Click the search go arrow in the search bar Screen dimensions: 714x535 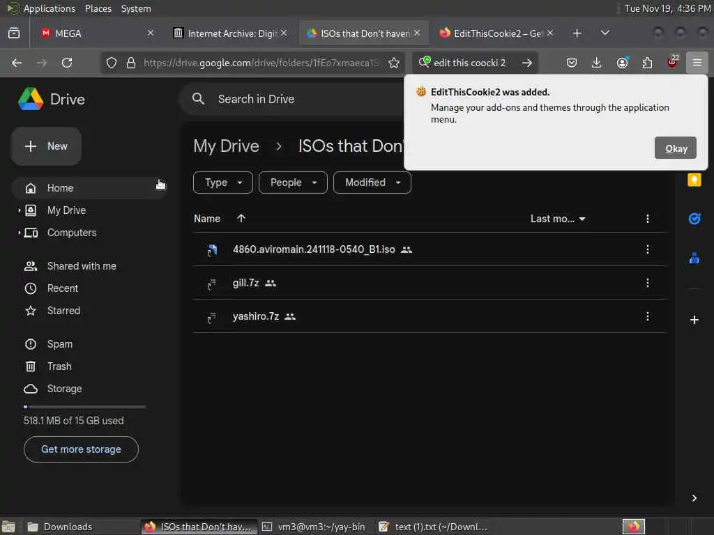pyautogui.click(x=527, y=63)
